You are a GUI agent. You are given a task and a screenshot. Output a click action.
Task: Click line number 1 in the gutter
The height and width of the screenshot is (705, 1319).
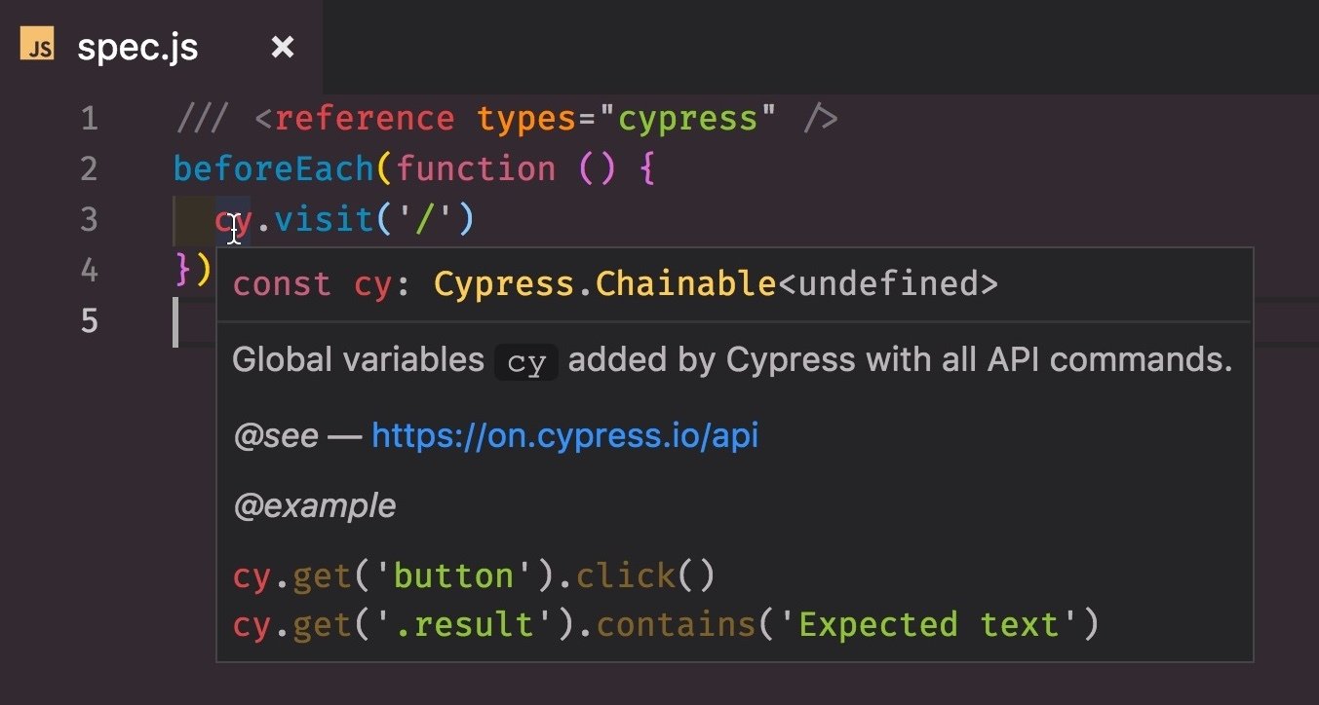[x=89, y=120]
